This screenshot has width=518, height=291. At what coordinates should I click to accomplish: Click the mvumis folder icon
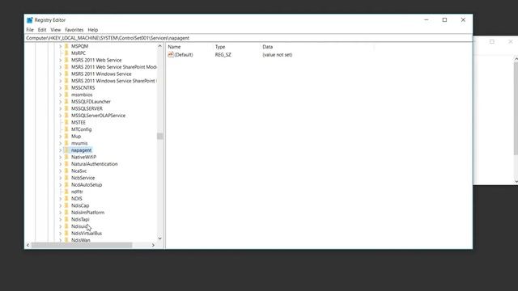point(66,143)
